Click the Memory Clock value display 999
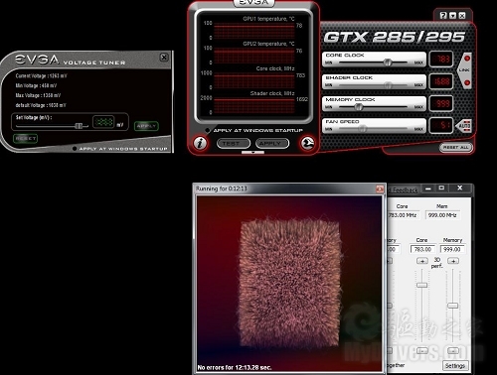This screenshot has height=375, width=497. pyautogui.click(x=441, y=103)
